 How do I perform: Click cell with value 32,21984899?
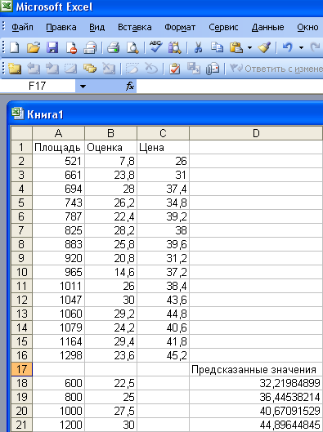(x=256, y=383)
